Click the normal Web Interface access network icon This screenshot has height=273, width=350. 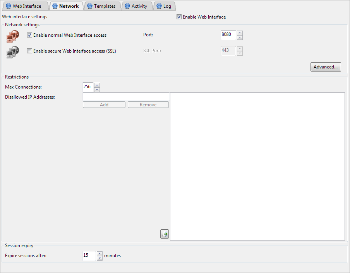[13, 36]
